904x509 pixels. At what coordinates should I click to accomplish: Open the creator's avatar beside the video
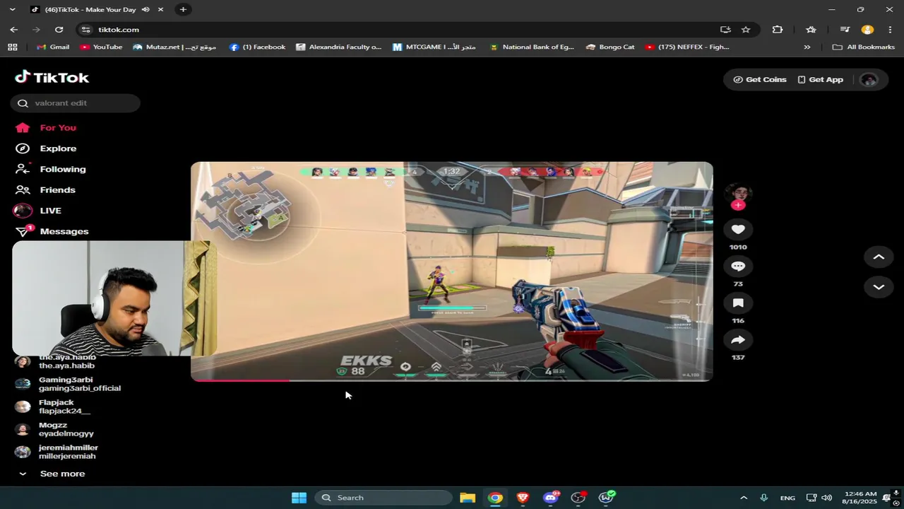point(738,192)
